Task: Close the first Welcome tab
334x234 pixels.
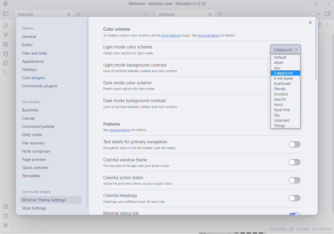Action: pos(69,14)
